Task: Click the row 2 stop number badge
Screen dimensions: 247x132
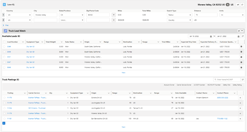Action: 4,20
